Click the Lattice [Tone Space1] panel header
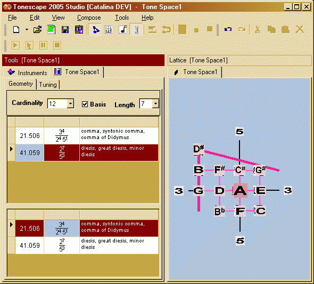Screen dimensions: 314x284 point(239,60)
